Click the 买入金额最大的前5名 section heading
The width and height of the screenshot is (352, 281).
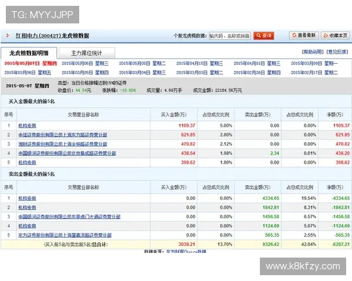32,101
